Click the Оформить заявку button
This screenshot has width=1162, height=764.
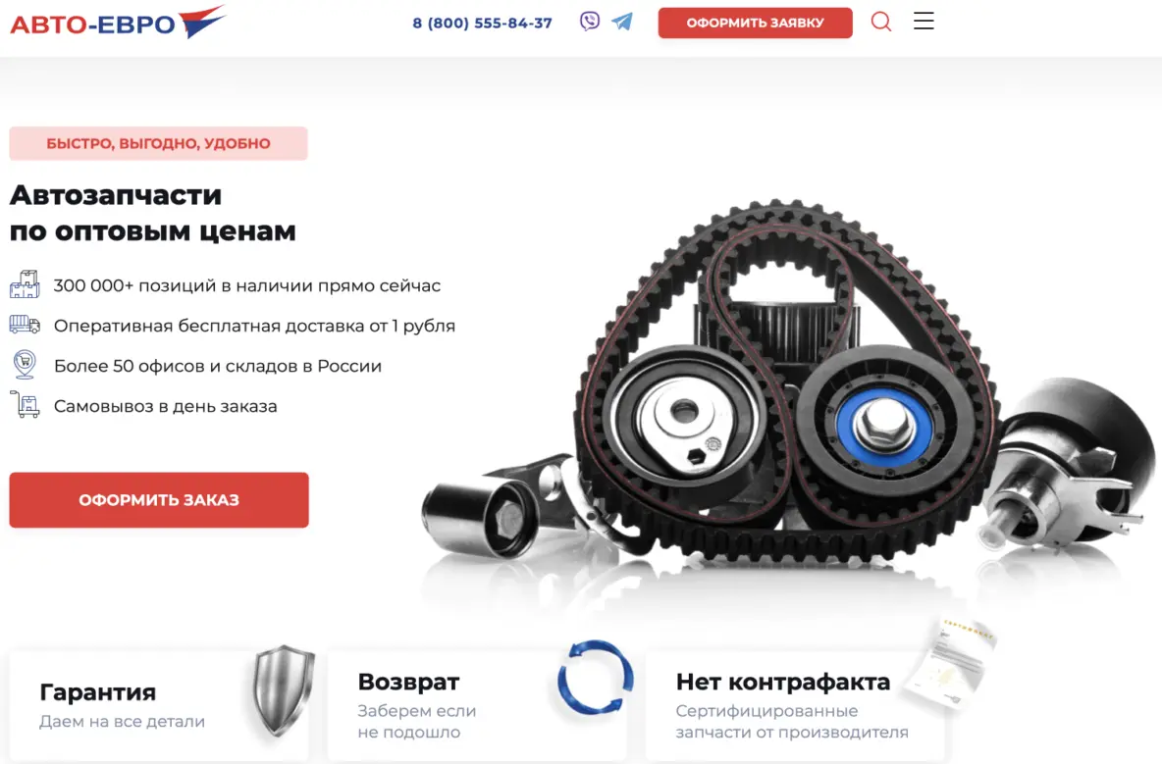[755, 23]
